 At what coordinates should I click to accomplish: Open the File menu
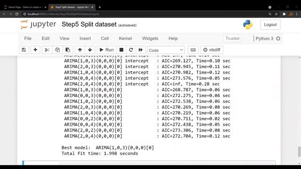[28, 38]
